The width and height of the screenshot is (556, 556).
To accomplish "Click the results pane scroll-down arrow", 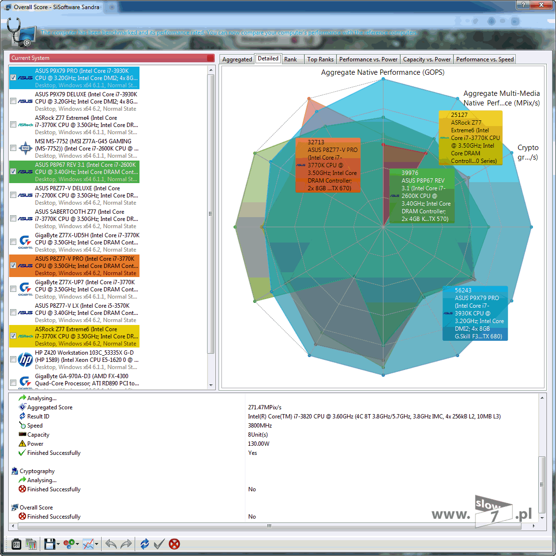I will [x=542, y=518].
